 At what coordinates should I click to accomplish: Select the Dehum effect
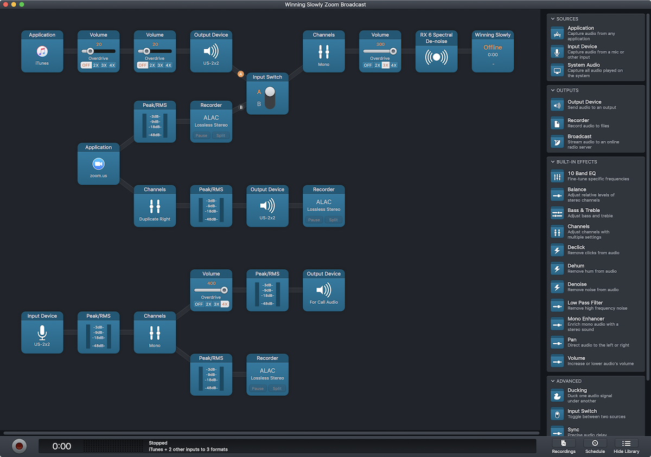click(x=595, y=268)
